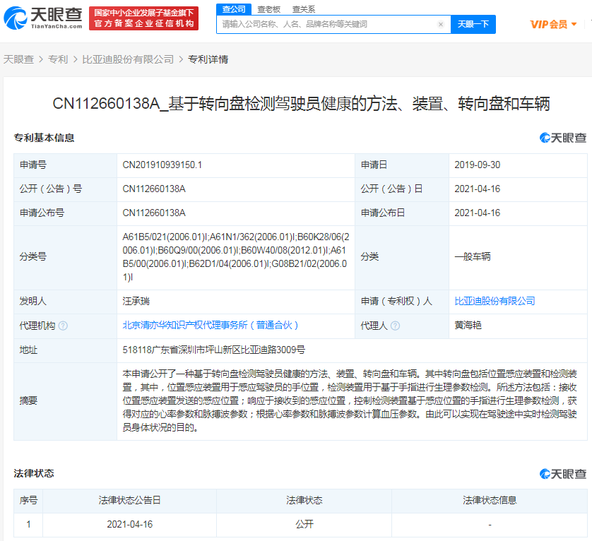592x541 pixels.
Task: Switch to the 查关系 tab
Action: tap(304, 9)
